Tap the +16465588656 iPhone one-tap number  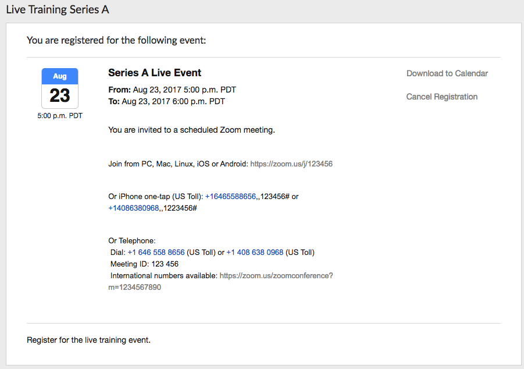click(230, 197)
